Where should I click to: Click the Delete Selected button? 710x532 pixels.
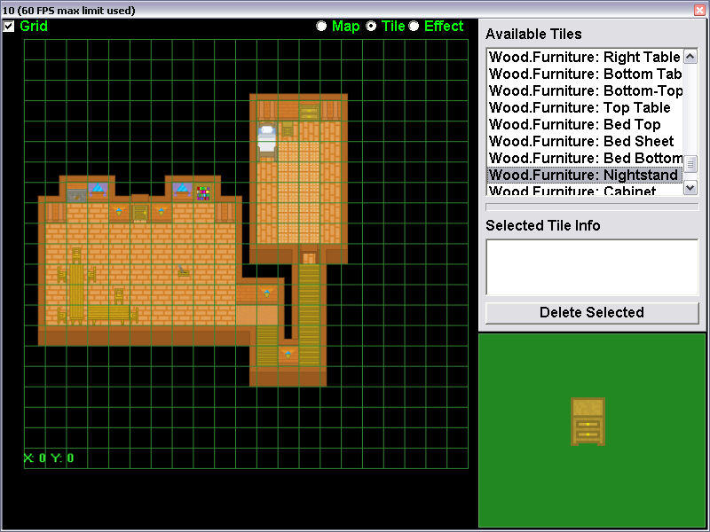pos(592,313)
